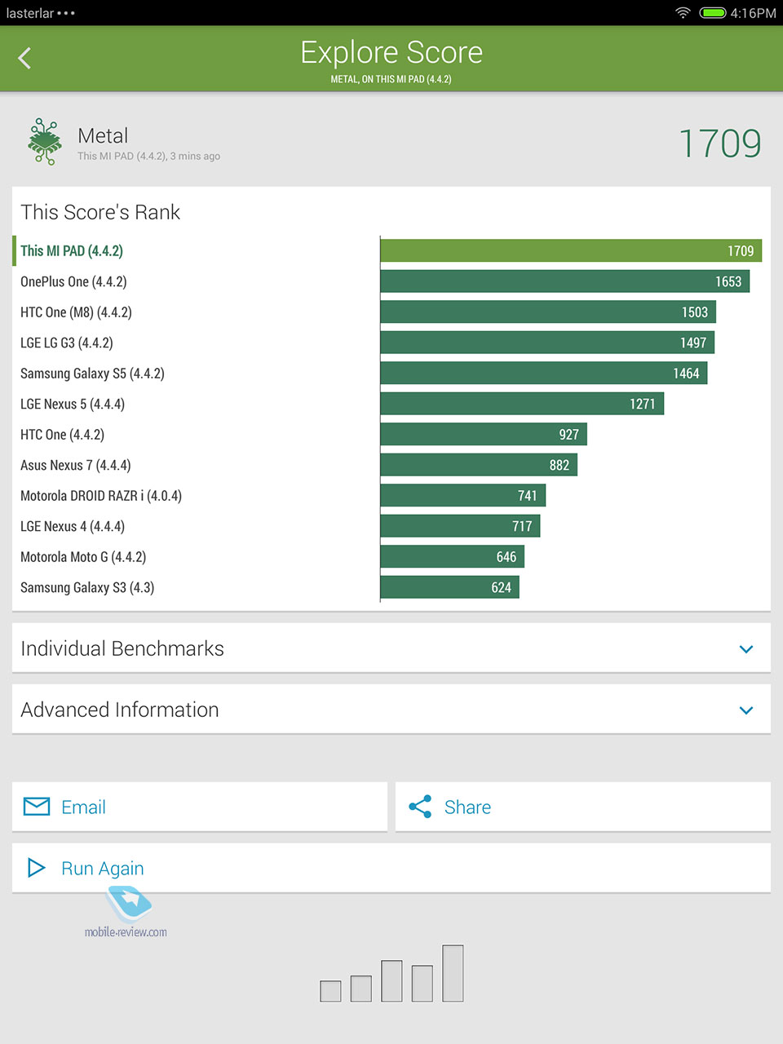This screenshot has width=783, height=1044.
Task: Tap the battery status icon
Action: tap(713, 12)
